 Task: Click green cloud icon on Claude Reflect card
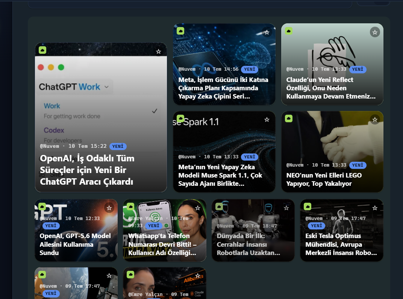(x=289, y=31)
